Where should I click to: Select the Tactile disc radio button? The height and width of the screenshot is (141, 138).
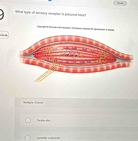coord(28,120)
